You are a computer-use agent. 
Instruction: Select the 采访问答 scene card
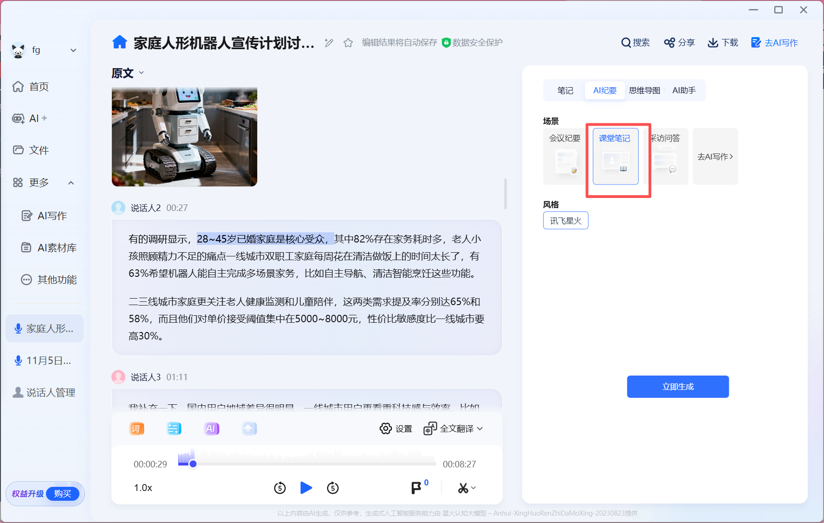668,156
